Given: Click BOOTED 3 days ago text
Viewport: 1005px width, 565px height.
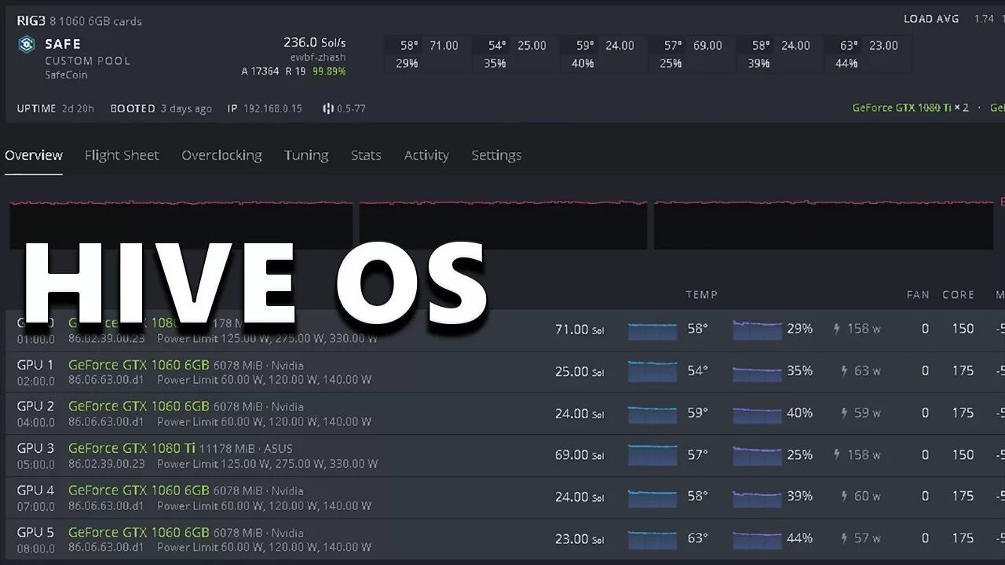Looking at the screenshot, I should (161, 108).
